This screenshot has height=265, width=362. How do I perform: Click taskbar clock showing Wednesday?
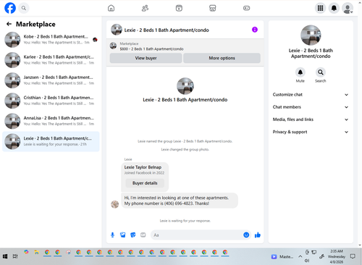(337, 256)
